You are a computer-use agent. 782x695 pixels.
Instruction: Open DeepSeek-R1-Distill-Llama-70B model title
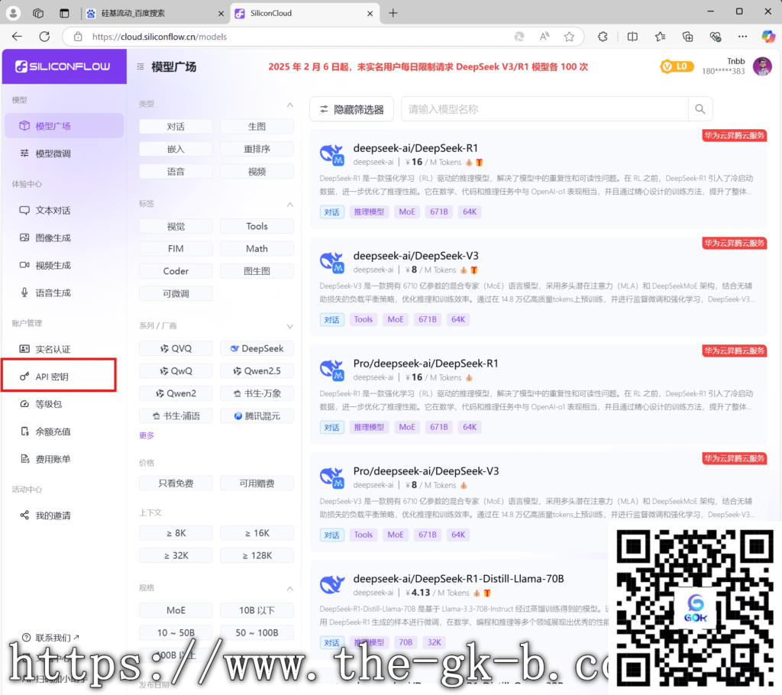pyautogui.click(x=458, y=579)
